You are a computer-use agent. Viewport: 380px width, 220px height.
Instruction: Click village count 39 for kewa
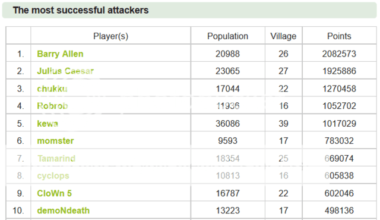(x=283, y=124)
